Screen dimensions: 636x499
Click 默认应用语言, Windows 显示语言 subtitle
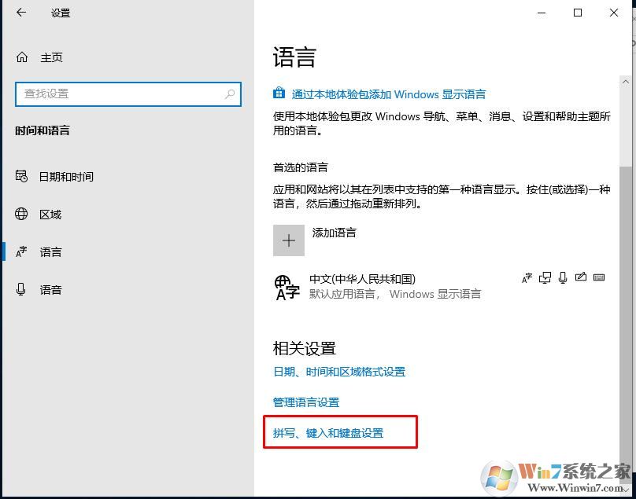[x=395, y=294]
